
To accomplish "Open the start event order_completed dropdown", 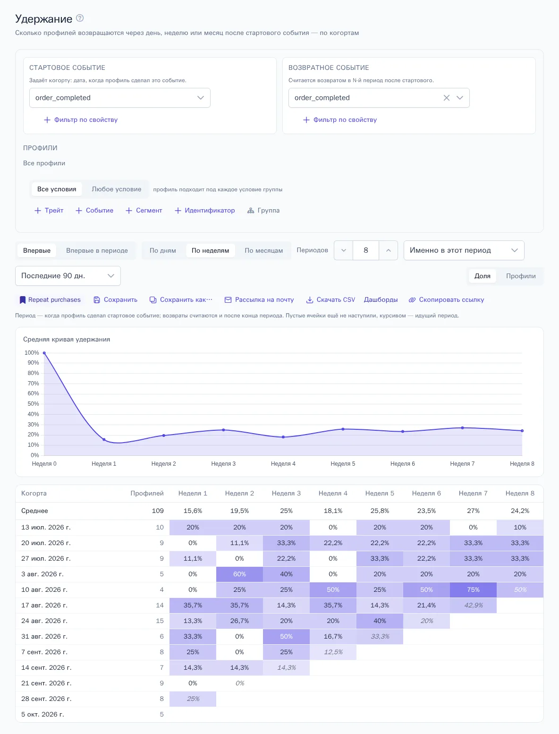I will tap(120, 98).
